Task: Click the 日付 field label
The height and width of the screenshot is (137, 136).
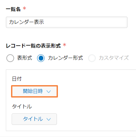Action: (17, 79)
